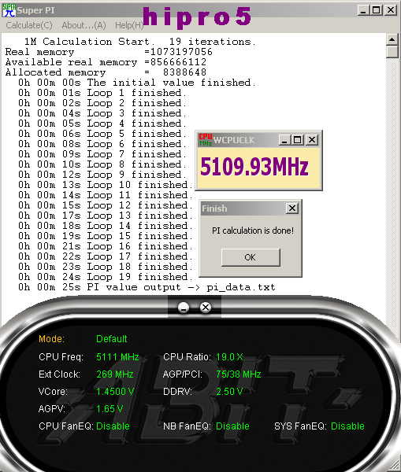Screen dimensions: 401x472
Task: Click the WCPUCLK CPU MHz icon
Action: pos(206,140)
